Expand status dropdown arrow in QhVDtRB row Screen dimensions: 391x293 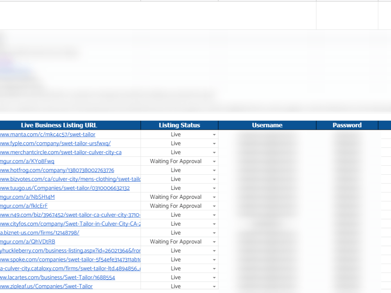point(214,242)
